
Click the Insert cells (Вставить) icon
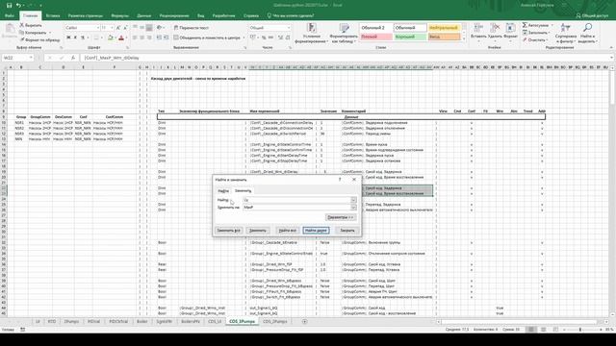(478, 28)
